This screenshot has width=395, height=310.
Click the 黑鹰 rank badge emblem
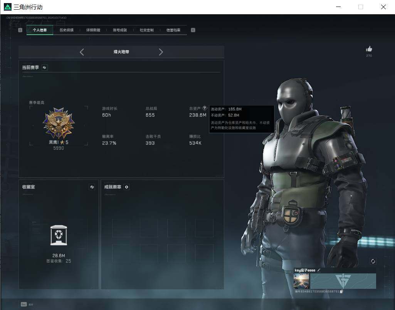click(59, 123)
